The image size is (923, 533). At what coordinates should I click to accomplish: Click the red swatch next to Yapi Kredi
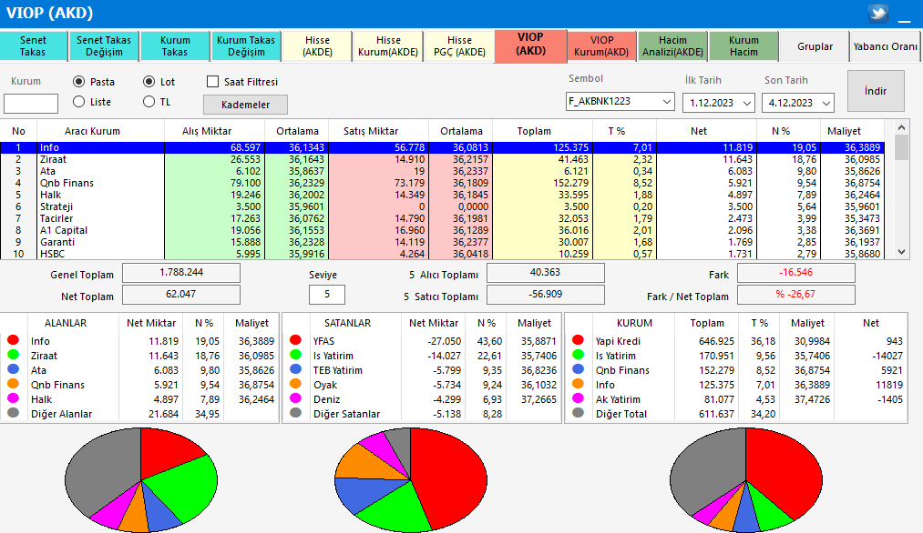578,340
